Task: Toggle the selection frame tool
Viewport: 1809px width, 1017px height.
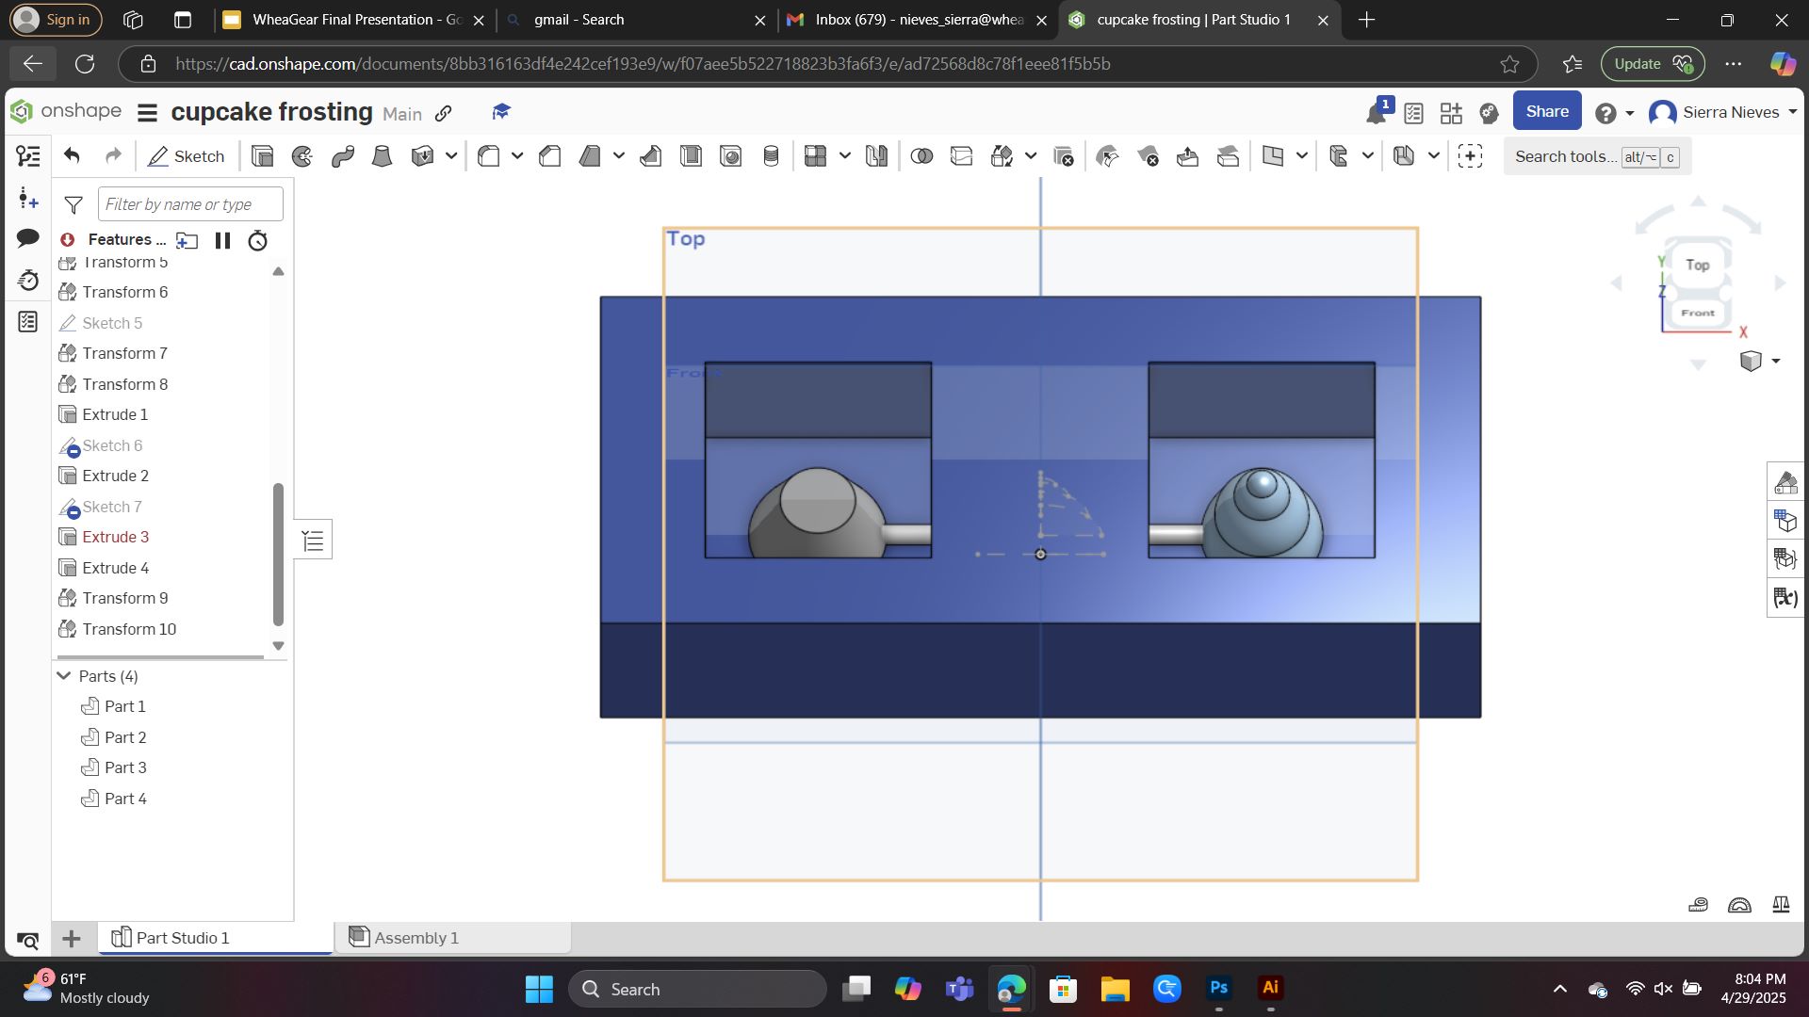Action: [x=1470, y=156]
